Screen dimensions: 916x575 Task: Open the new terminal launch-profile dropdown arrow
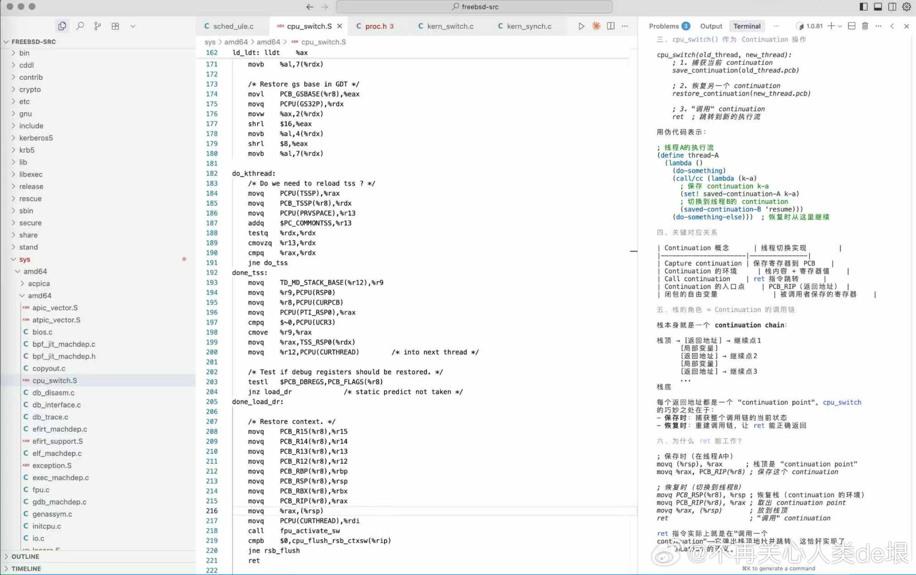point(840,26)
